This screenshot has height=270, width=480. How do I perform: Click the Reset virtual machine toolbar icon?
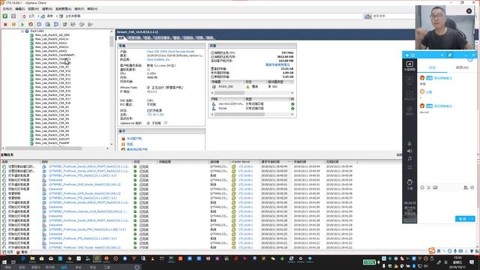click(x=31, y=24)
